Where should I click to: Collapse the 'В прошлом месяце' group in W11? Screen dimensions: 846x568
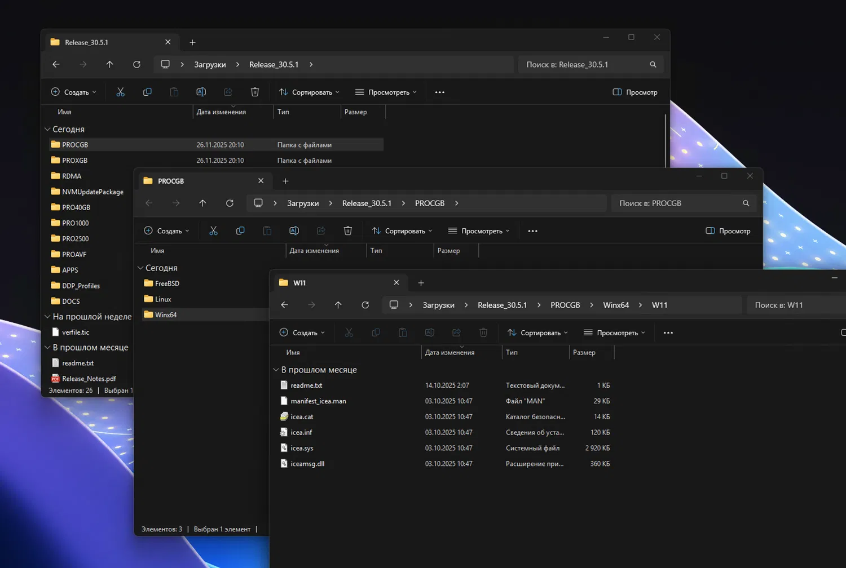276,370
